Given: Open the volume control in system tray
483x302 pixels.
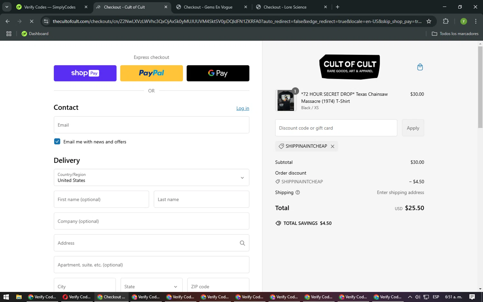Looking at the screenshot, I should point(418,297).
